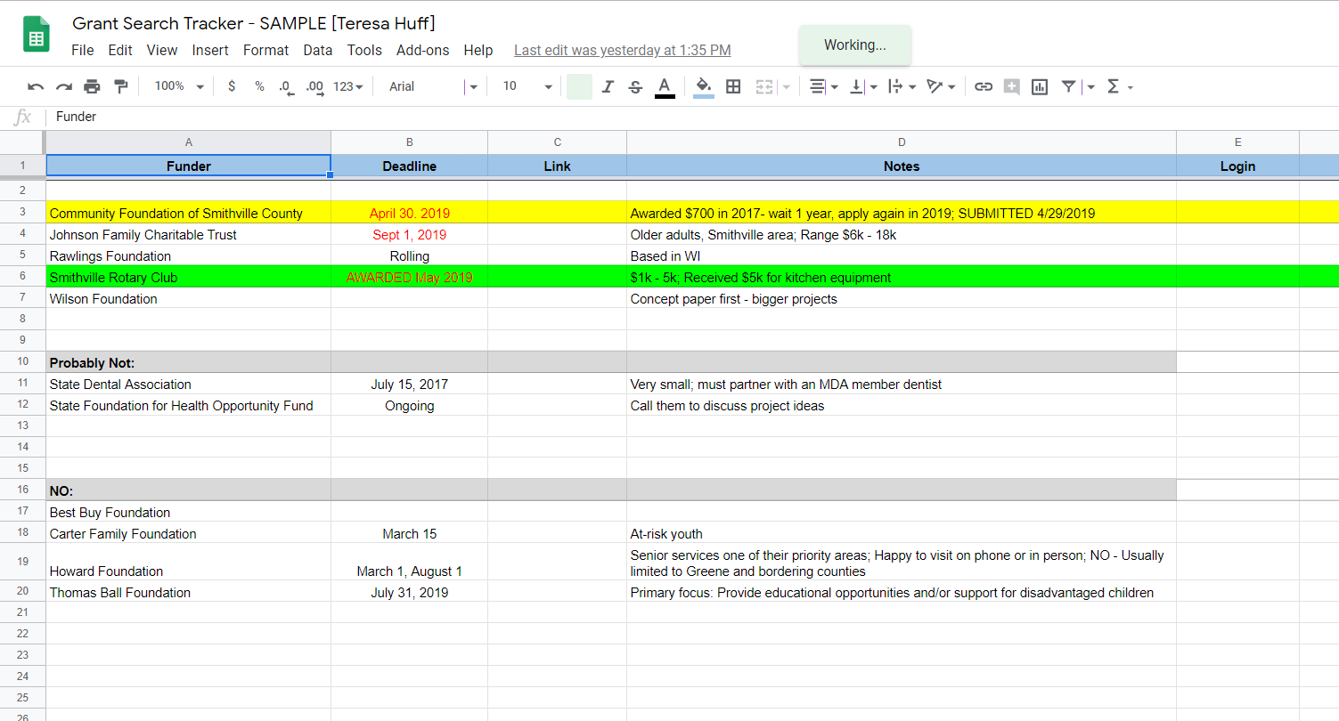Open the Insert menu
Viewport: 1339px width, 721px height.
(x=210, y=51)
